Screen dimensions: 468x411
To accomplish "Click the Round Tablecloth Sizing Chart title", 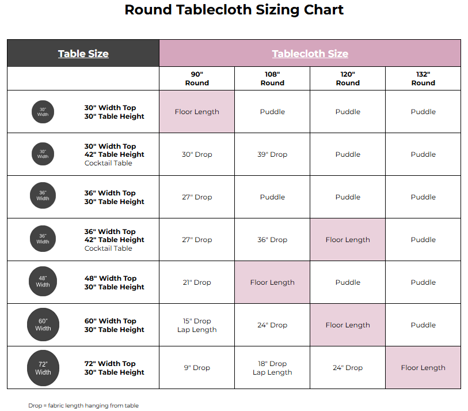I will point(234,10).
